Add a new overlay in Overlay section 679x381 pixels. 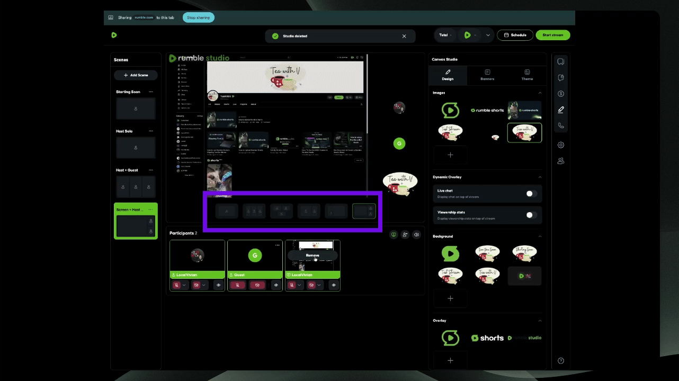tap(450, 360)
